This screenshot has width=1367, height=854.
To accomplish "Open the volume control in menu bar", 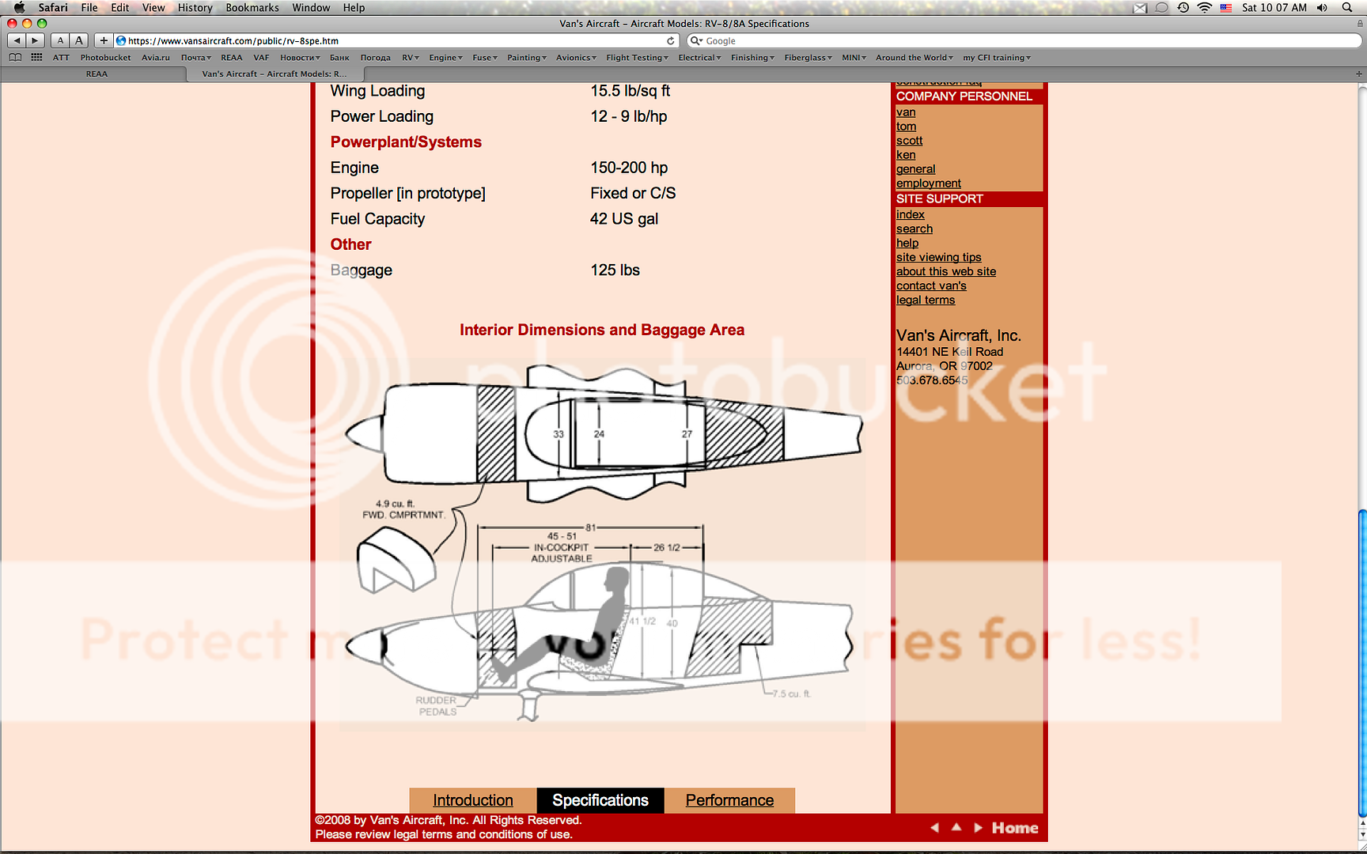I will tap(1322, 7).
